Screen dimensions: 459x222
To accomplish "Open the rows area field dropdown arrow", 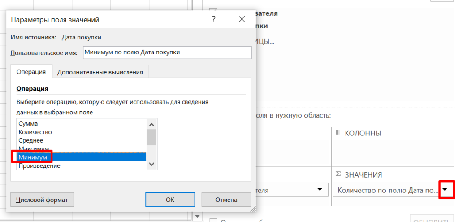I will pos(320,190).
